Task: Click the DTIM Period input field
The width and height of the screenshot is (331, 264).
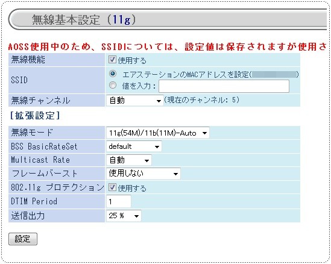Action: click(x=119, y=201)
